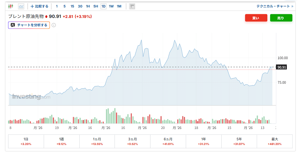
Task: Click the 90.91 current price label
Action: tap(282, 67)
